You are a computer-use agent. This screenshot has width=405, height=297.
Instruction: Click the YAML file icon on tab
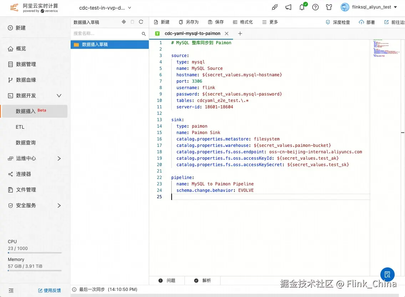click(157, 34)
